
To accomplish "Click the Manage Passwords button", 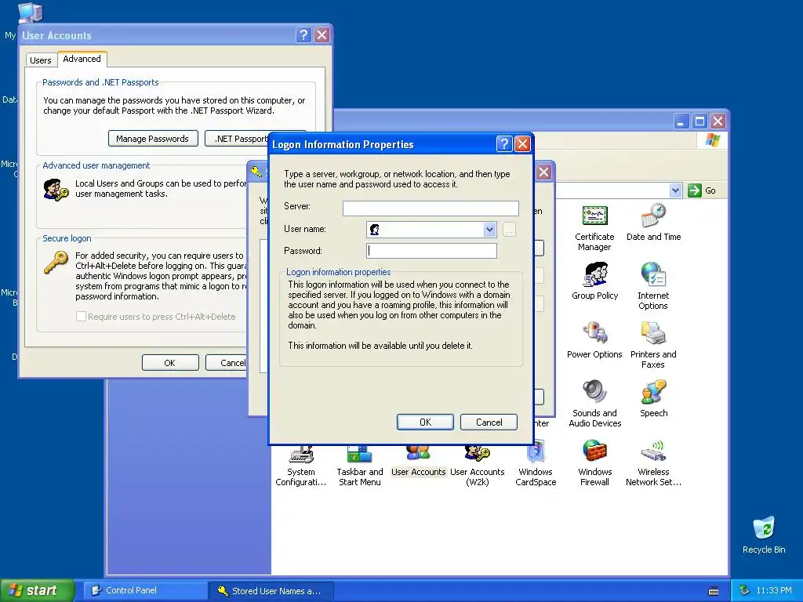I will tap(153, 139).
